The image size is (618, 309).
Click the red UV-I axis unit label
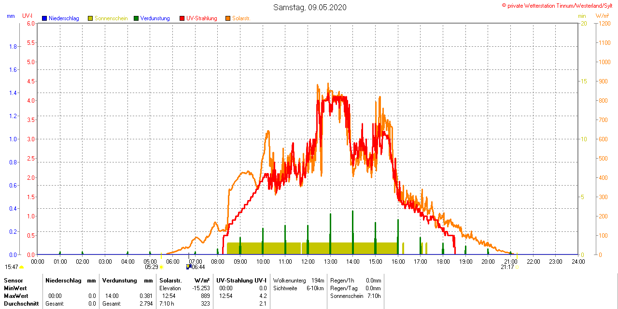28,16
